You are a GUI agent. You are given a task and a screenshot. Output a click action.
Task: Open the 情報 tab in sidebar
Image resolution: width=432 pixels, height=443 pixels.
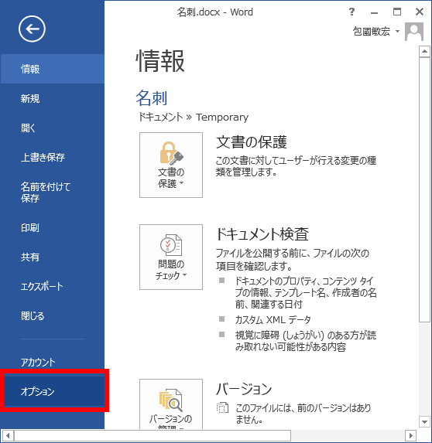click(x=53, y=69)
